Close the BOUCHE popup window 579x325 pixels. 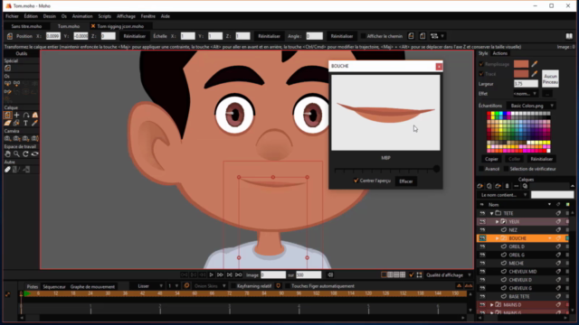point(439,66)
